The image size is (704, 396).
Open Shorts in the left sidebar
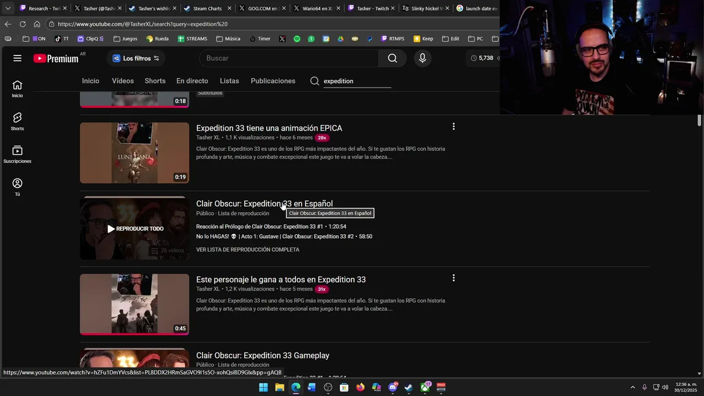pos(17,122)
